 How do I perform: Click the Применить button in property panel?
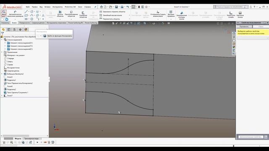coord(244,26)
